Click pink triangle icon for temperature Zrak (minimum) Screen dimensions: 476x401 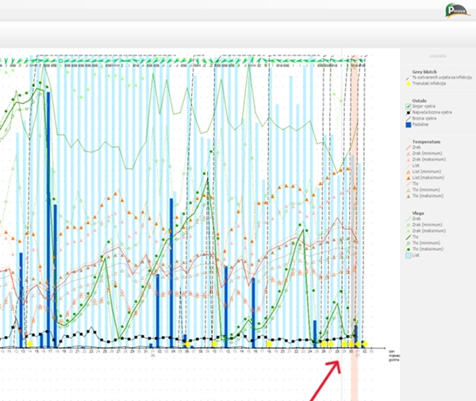(409, 154)
